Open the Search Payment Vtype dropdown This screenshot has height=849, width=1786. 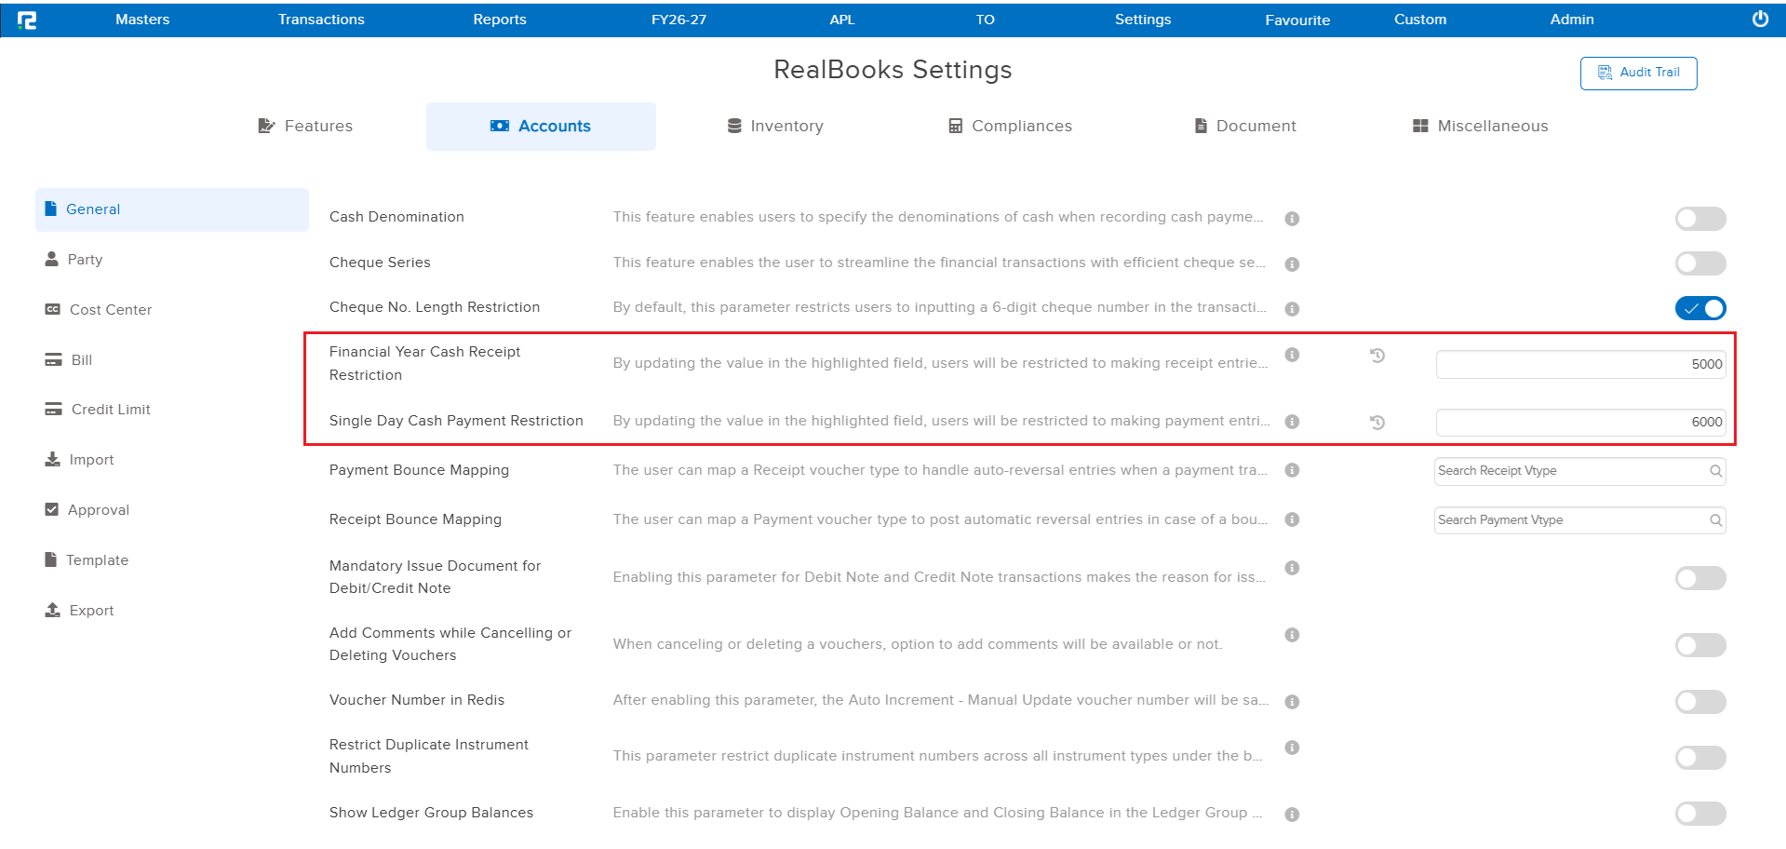click(x=1579, y=520)
